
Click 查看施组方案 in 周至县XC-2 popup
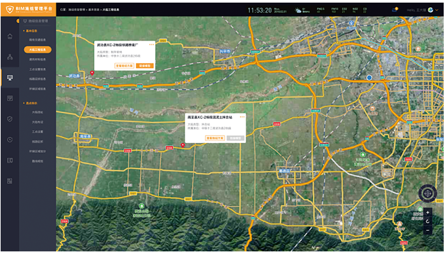click(x=215, y=138)
